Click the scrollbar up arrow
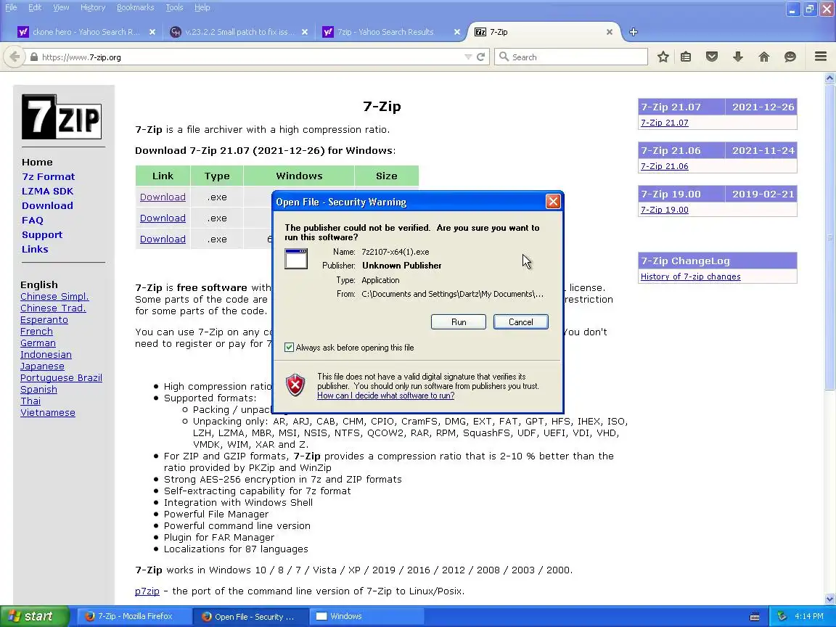Screen dimensions: 836x627 tap(829, 78)
